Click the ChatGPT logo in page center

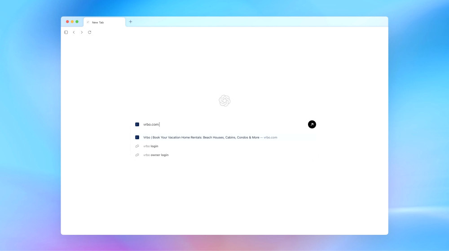(224, 101)
